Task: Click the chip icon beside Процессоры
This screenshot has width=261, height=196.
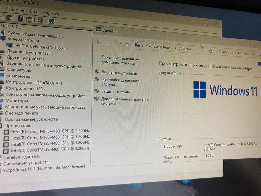Action: (1, 125)
